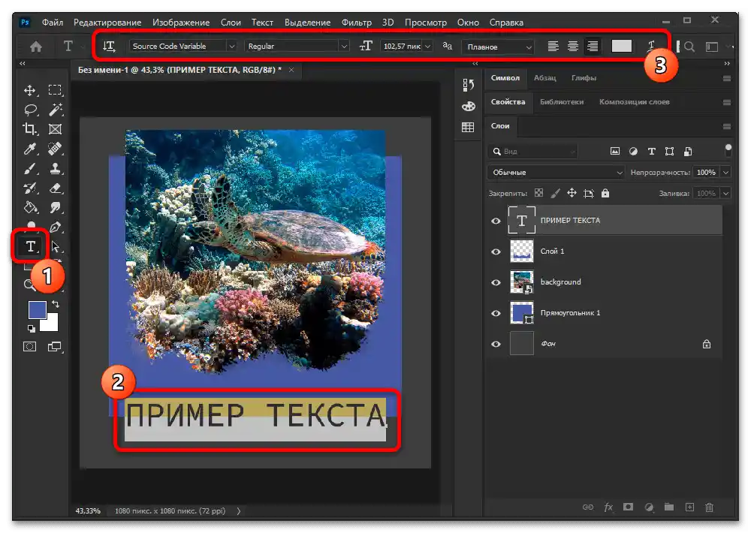Lock all layer attributes with padlock

605,193
